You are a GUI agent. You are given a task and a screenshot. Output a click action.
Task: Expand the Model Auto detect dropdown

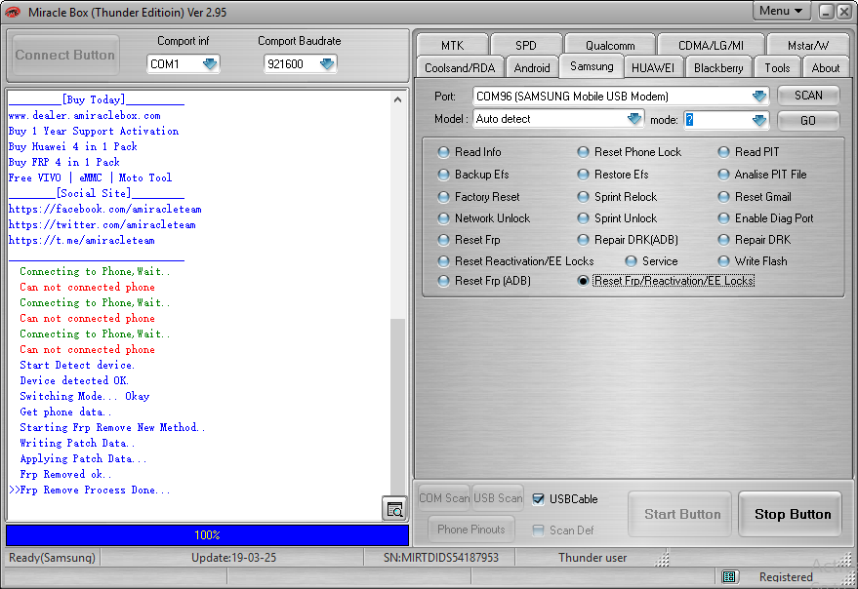coord(634,119)
